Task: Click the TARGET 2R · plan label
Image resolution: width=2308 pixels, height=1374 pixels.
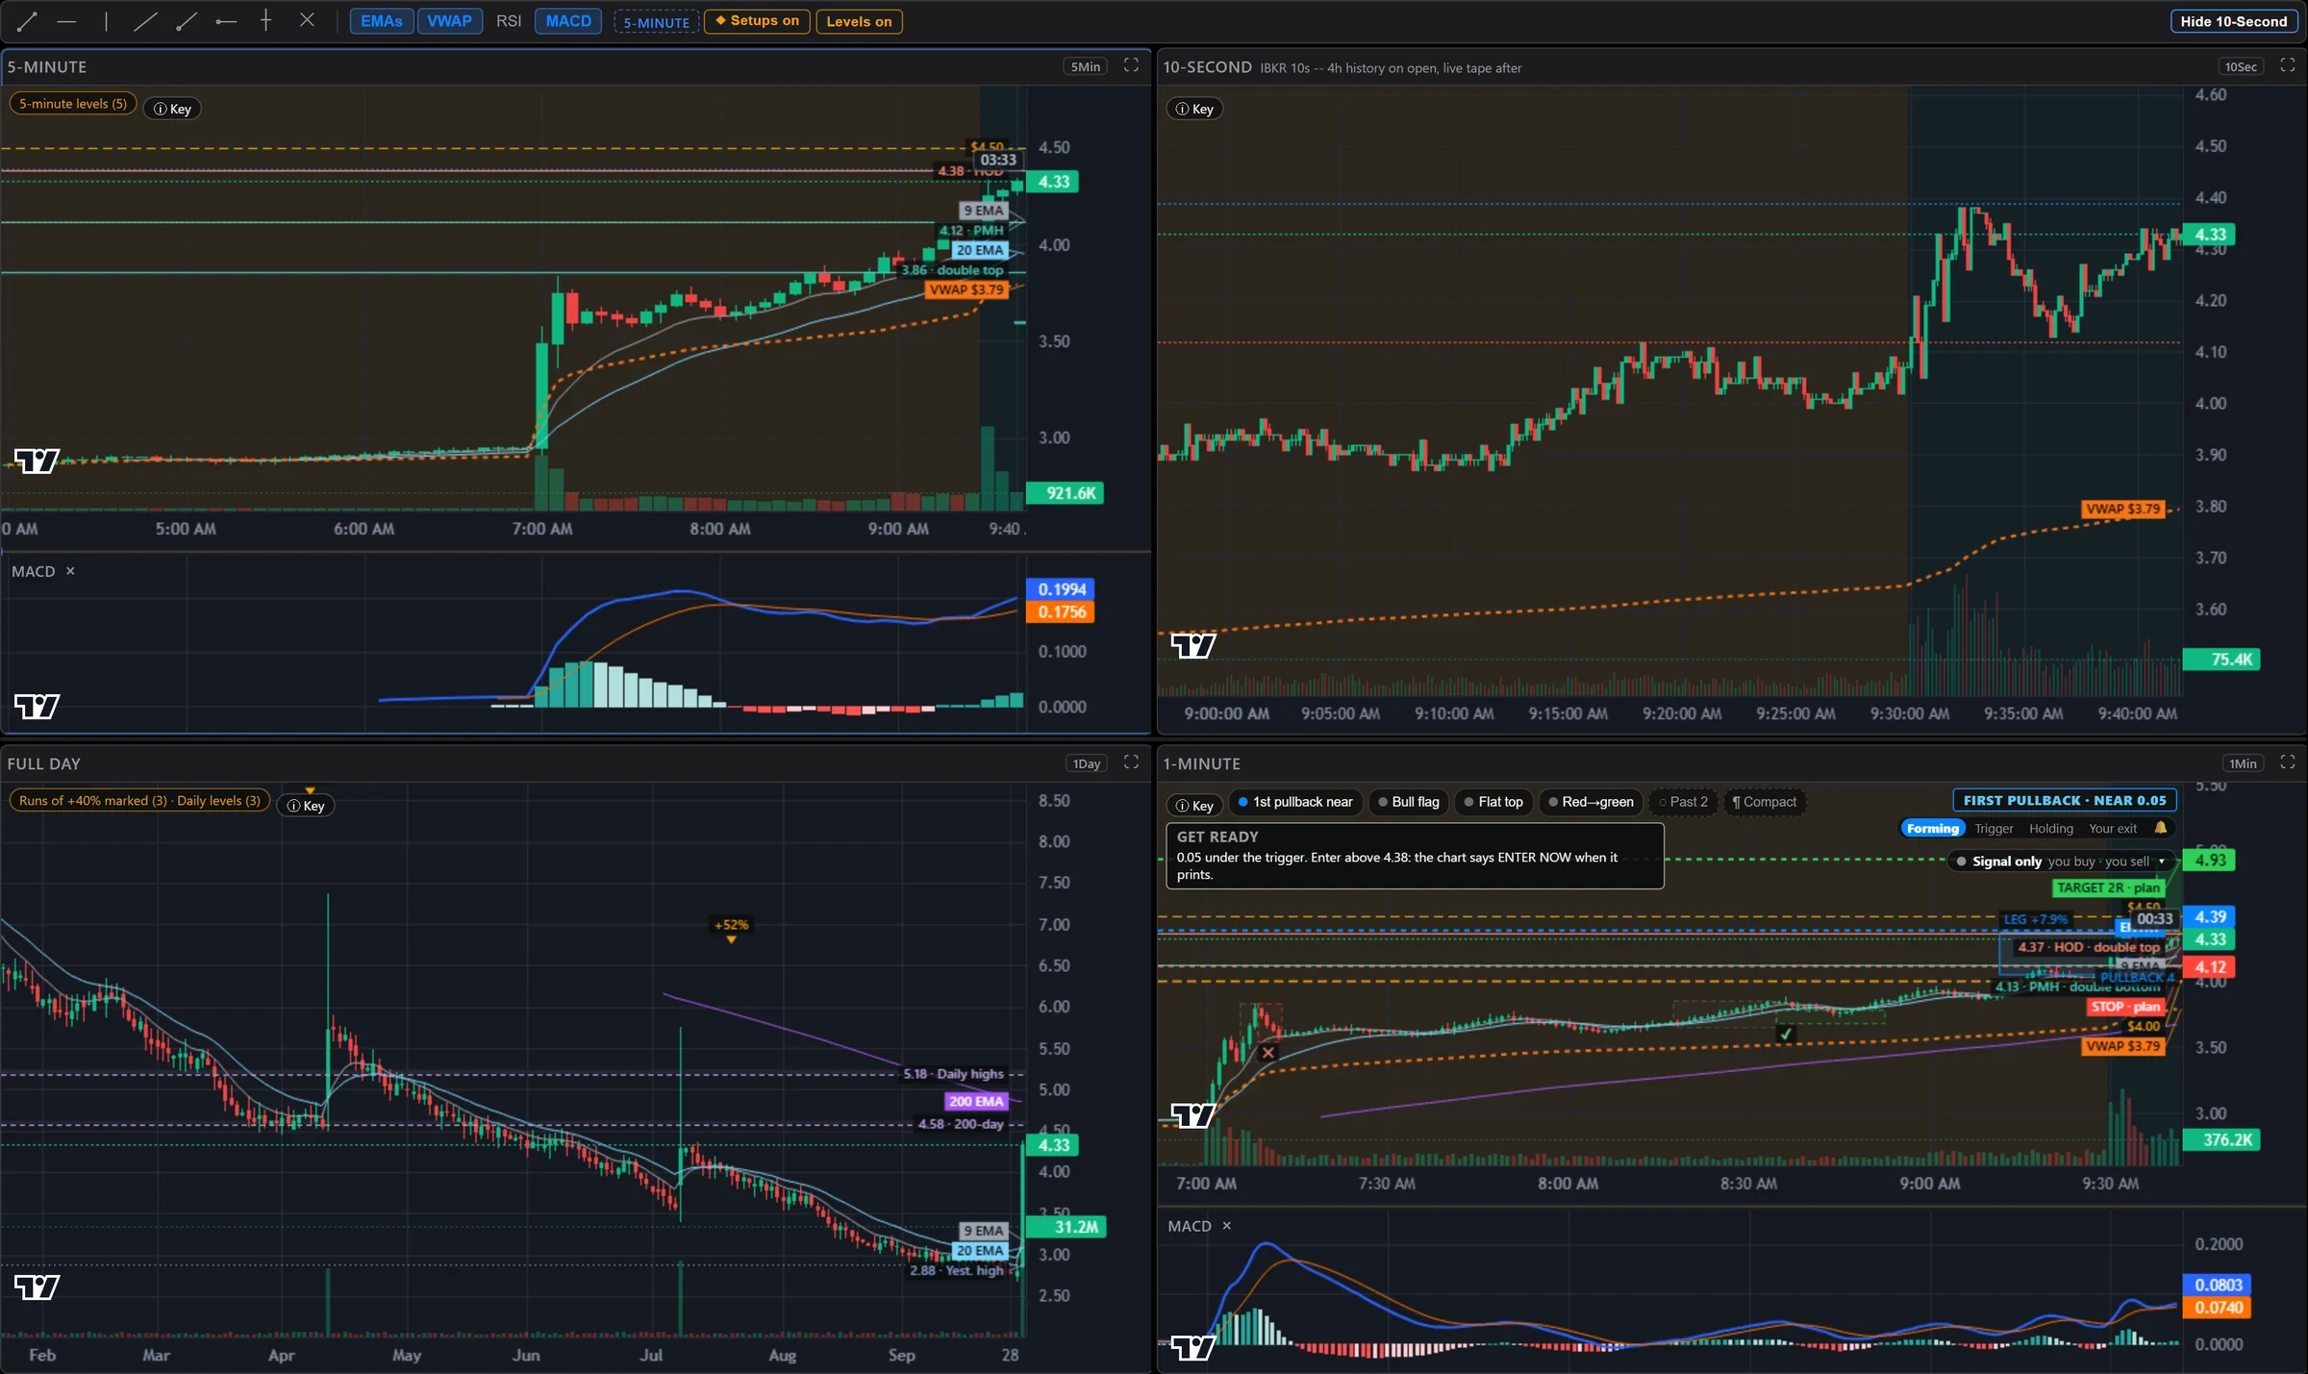Action: [2108, 888]
